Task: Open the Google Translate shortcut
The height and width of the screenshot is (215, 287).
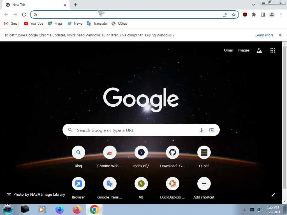Action: 110,188
